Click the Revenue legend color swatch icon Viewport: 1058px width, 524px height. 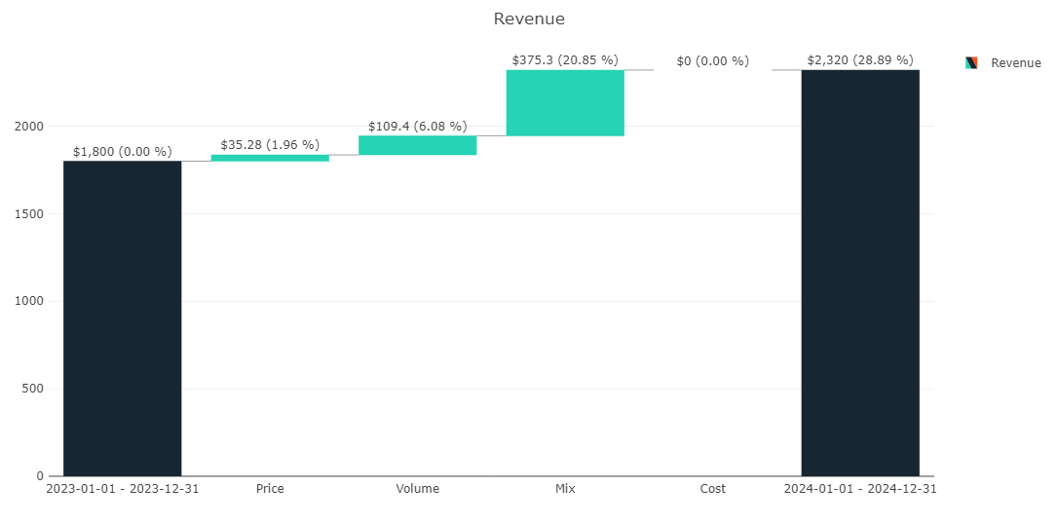tap(971, 63)
